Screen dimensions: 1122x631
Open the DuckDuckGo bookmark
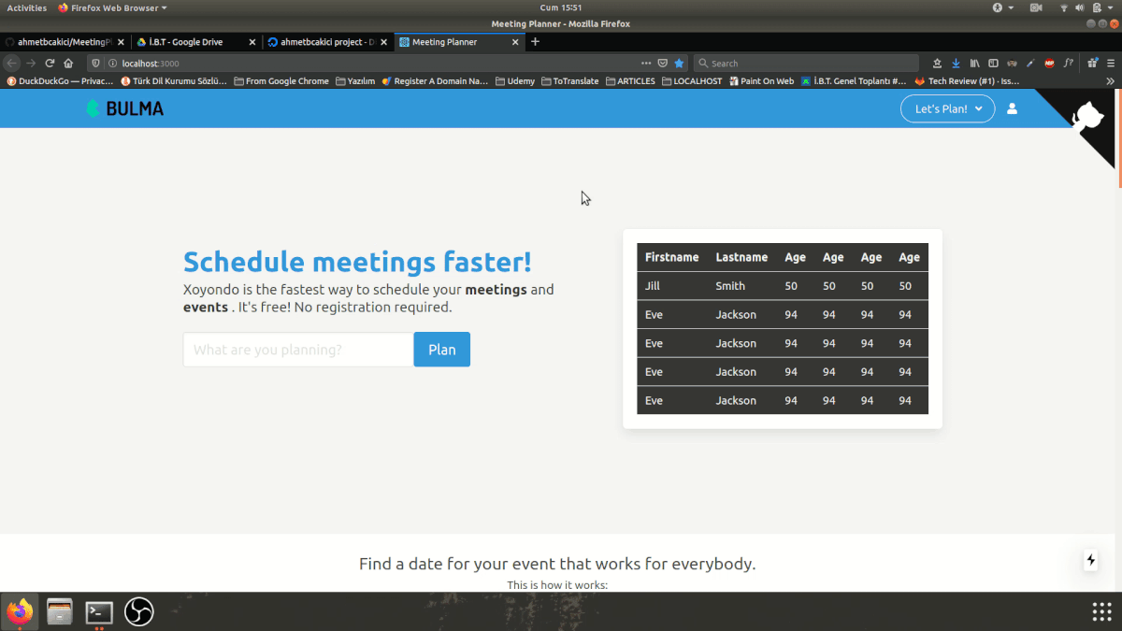tap(60, 81)
